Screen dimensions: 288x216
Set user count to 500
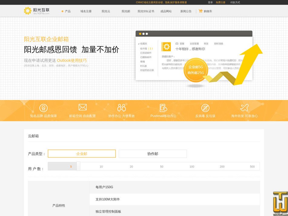(x=252, y=167)
